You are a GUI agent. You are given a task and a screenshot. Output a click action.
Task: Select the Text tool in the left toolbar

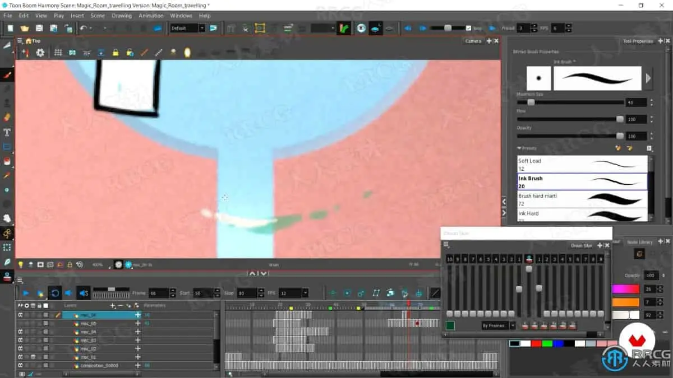(x=7, y=133)
